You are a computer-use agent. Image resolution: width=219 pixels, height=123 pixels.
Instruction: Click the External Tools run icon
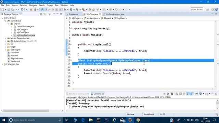(83, 10)
